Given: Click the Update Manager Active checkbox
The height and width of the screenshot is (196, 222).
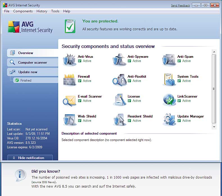Looking at the screenshot, I should click(x=179, y=121).
